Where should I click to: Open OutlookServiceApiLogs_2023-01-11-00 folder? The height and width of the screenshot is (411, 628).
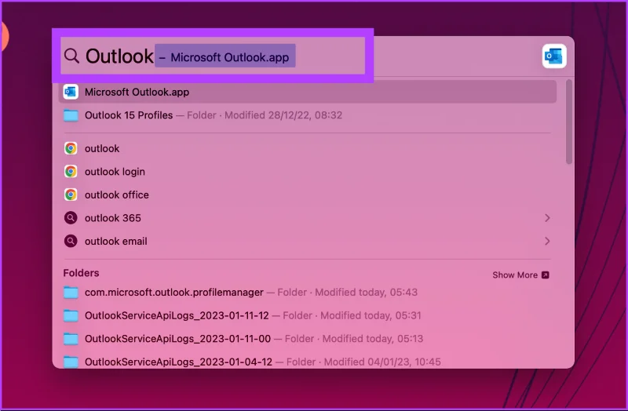coord(308,339)
